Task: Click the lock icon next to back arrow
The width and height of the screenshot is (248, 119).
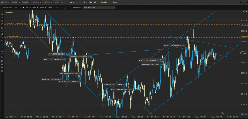Action: (95, 2)
